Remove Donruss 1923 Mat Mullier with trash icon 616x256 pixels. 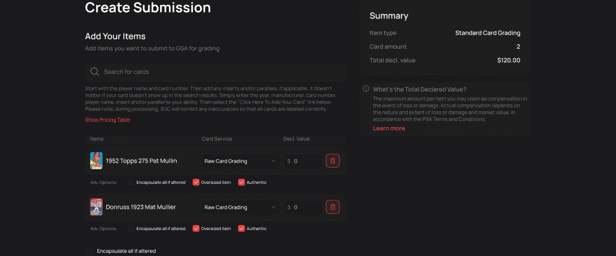tap(332, 207)
